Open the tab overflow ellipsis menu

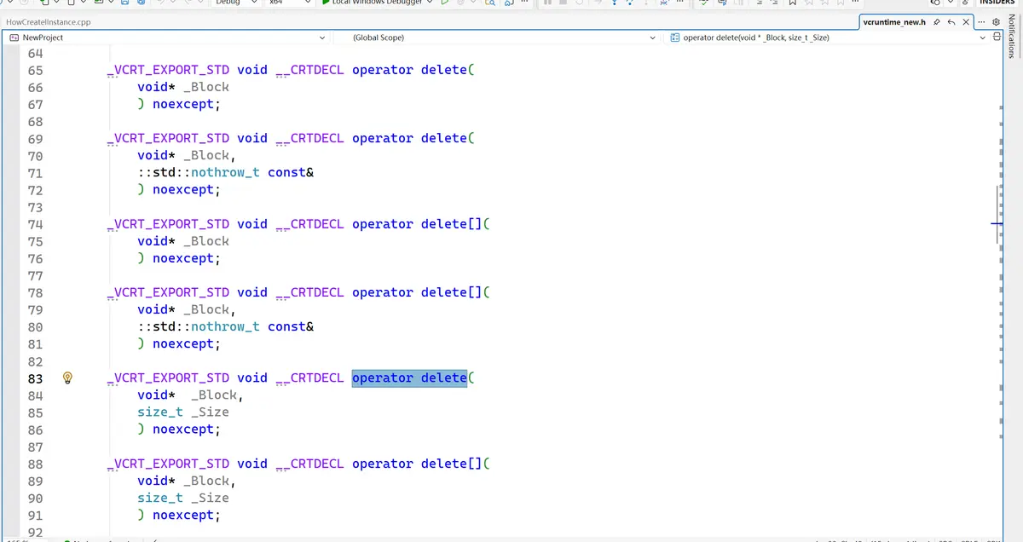click(x=981, y=21)
